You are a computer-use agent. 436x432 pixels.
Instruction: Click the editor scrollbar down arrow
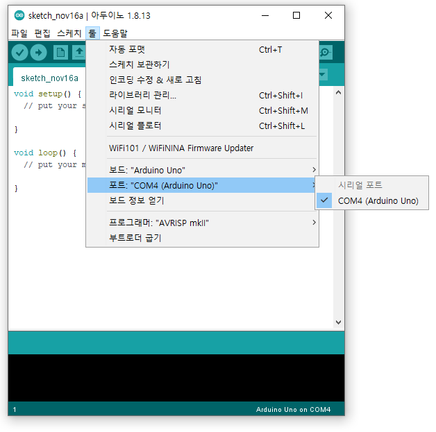click(x=338, y=322)
